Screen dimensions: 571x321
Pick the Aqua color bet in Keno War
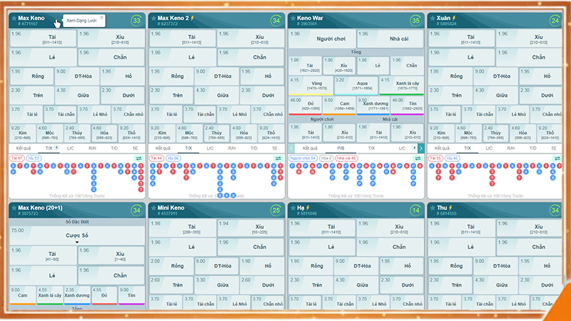click(x=355, y=85)
